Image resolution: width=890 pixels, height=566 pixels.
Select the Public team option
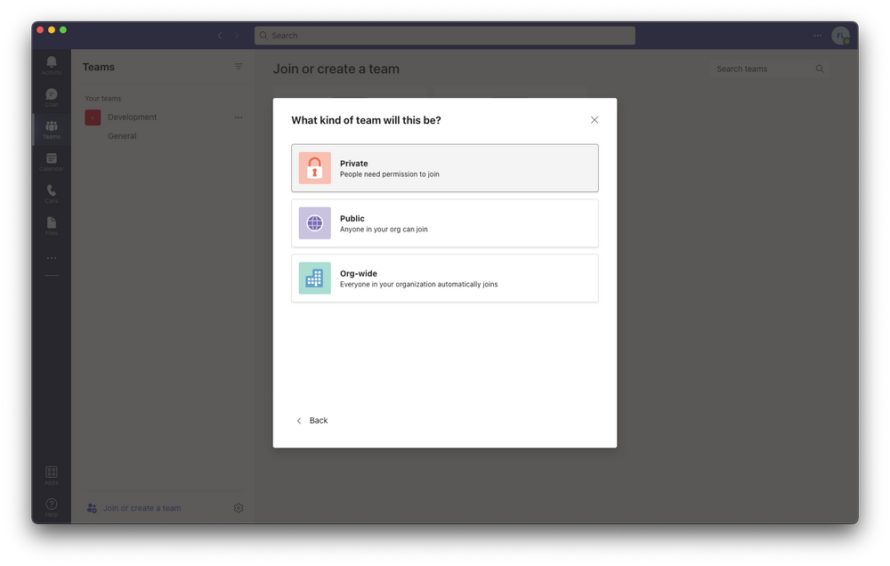pyautogui.click(x=444, y=222)
